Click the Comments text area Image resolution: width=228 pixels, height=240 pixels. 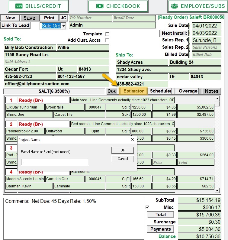74,219
